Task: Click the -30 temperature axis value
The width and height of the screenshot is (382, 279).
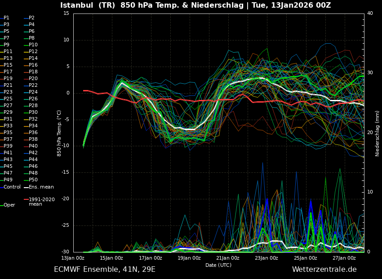Action: [65, 252]
